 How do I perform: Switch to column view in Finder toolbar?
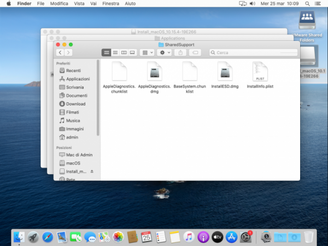(x=124, y=52)
